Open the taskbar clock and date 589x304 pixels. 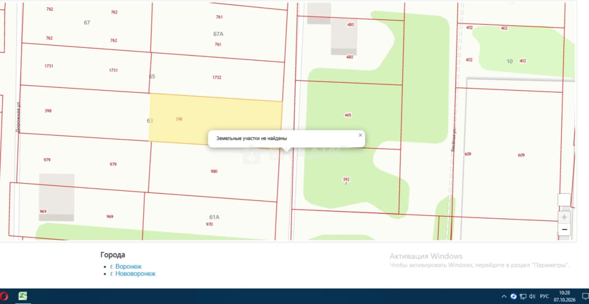pos(564,296)
